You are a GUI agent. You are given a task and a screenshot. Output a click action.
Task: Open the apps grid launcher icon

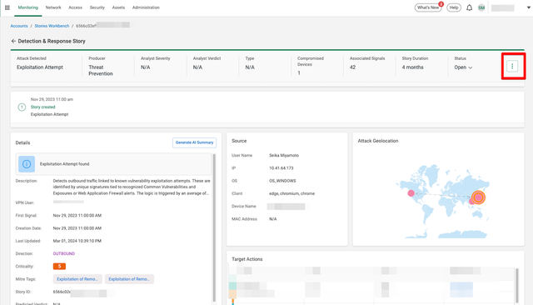coord(7,7)
